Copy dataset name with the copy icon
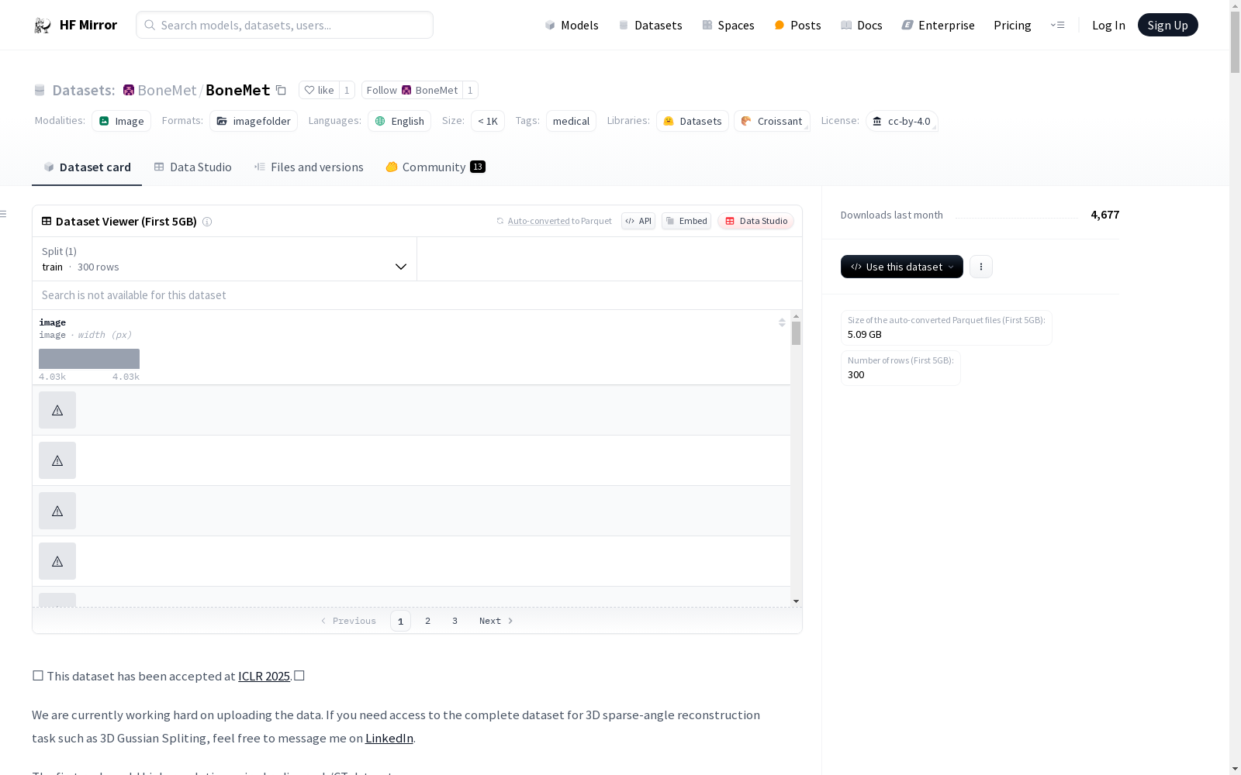Screen dimensions: 1241x775 [x=282, y=91]
